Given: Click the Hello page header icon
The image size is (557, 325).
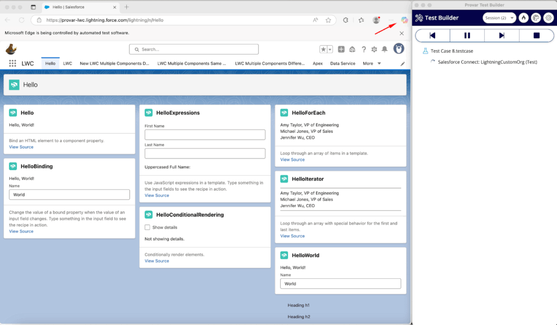Looking at the screenshot, I should 14,84.
